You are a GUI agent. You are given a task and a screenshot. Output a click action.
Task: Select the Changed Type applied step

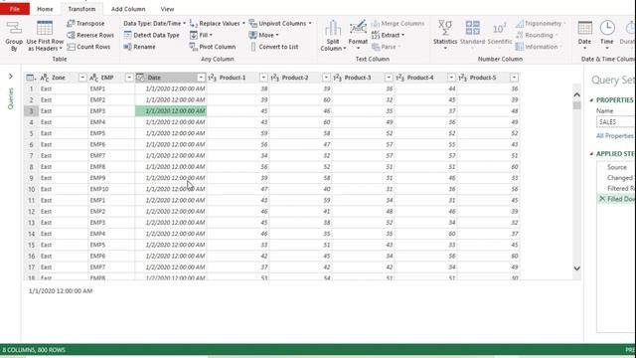tap(619, 177)
